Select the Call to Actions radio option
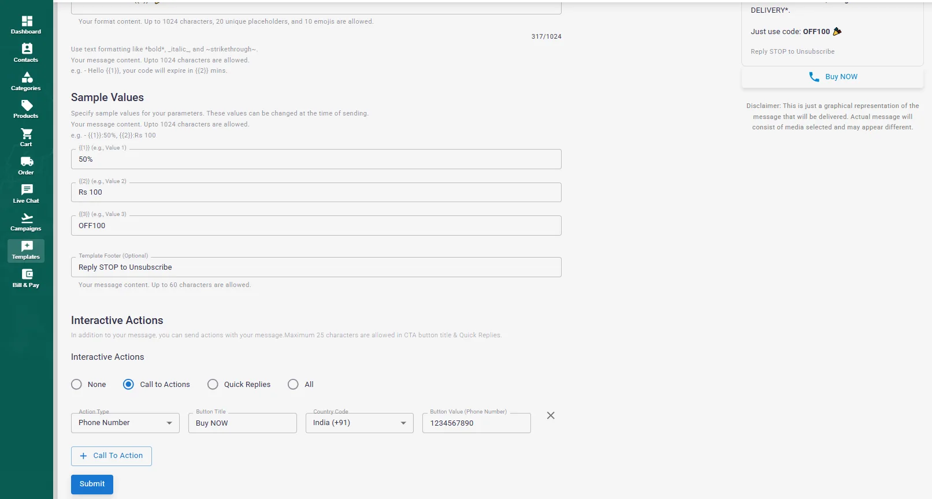Image resolution: width=932 pixels, height=499 pixels. (x=128, y=385)
